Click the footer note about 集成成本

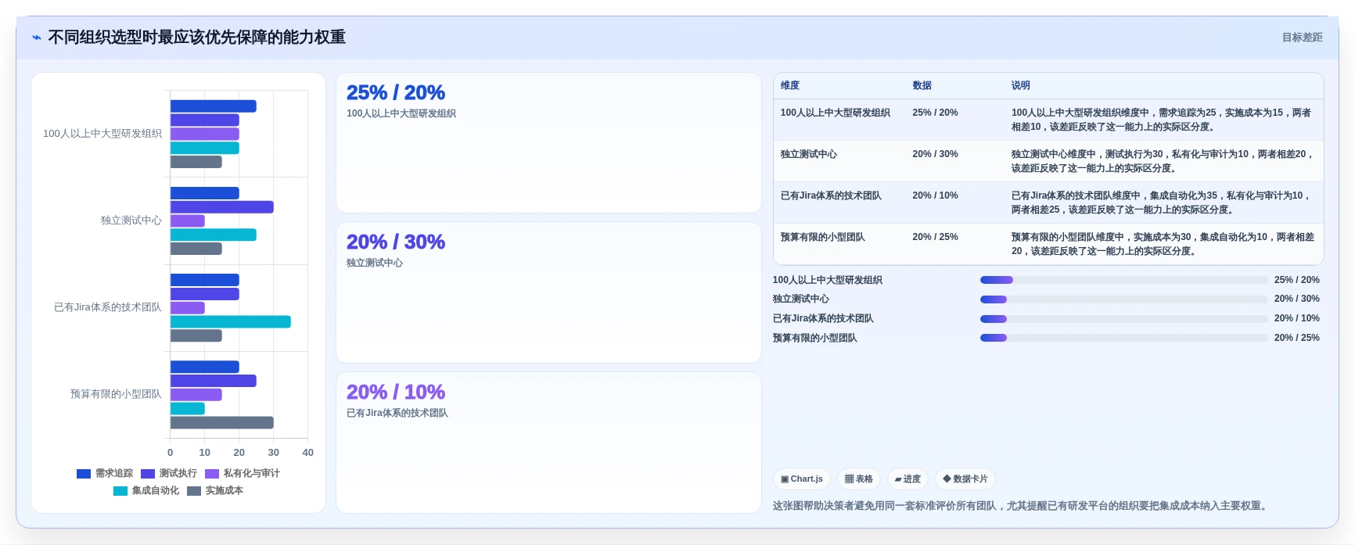click(1020, 506)
